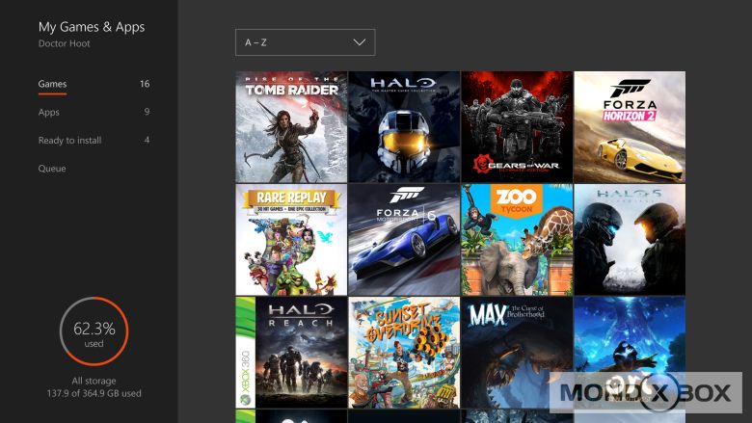The image size is (752, 423).
Task: Open the Sunset Overdrive game tile
Action: [403, 352]
